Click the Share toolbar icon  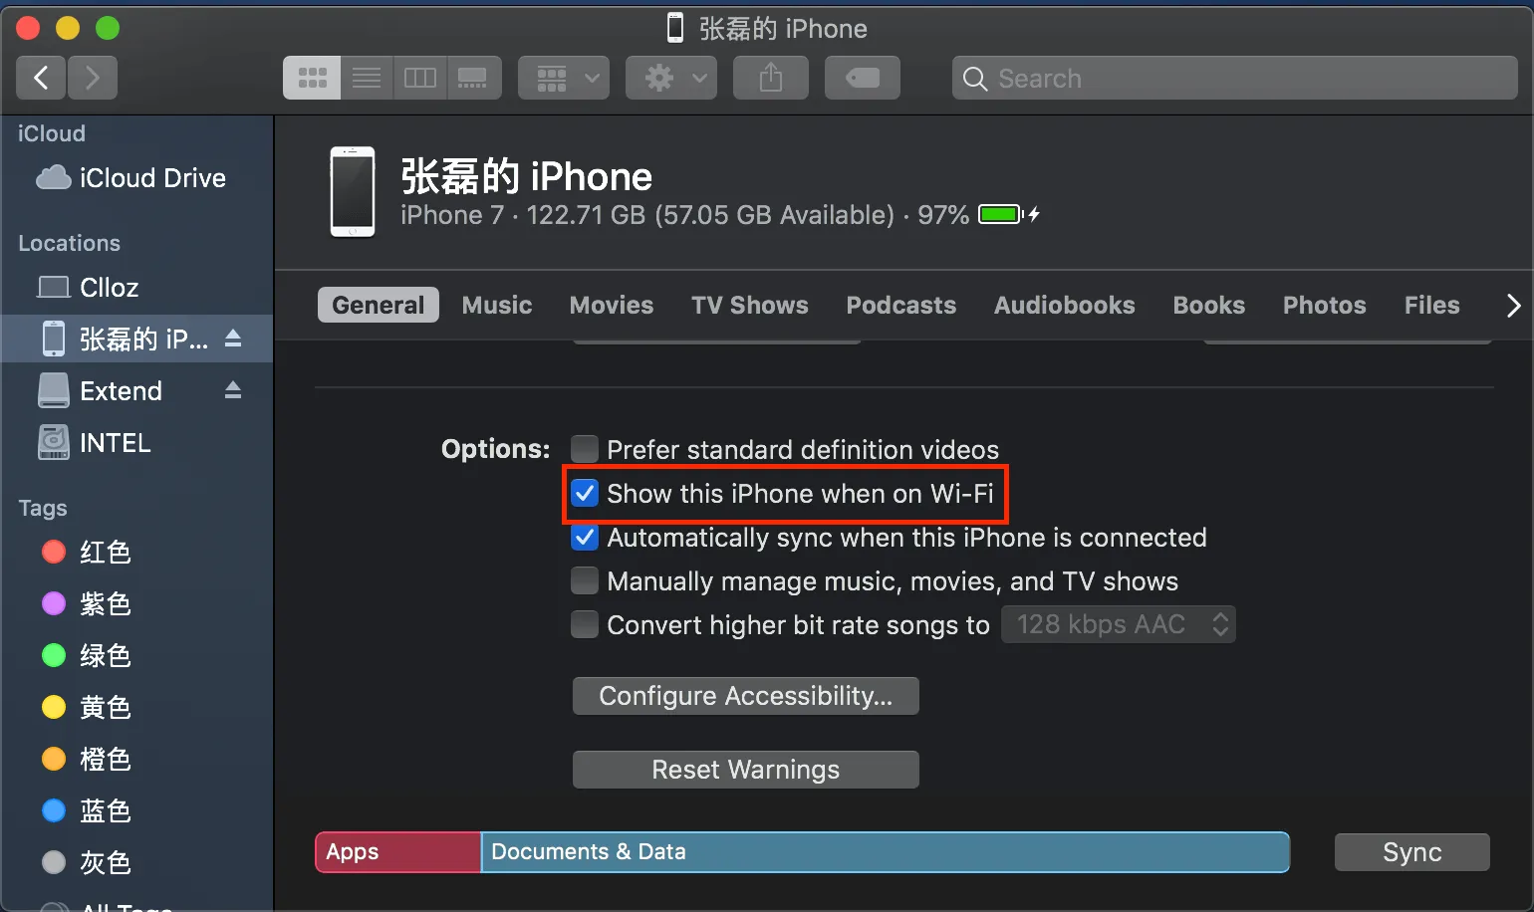click(x=771, y=78)
